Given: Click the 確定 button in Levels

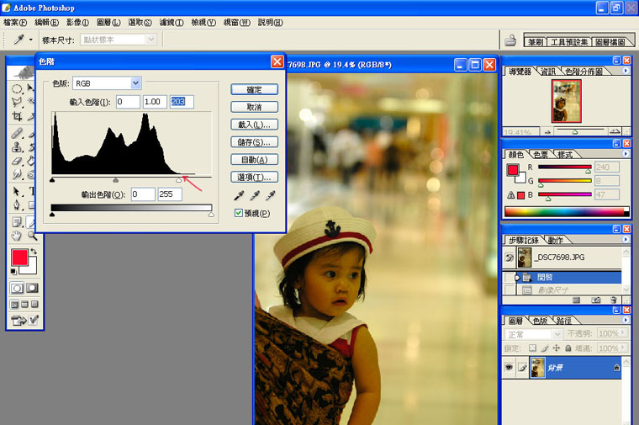Looking at the screenshot, I should point(254,89).
